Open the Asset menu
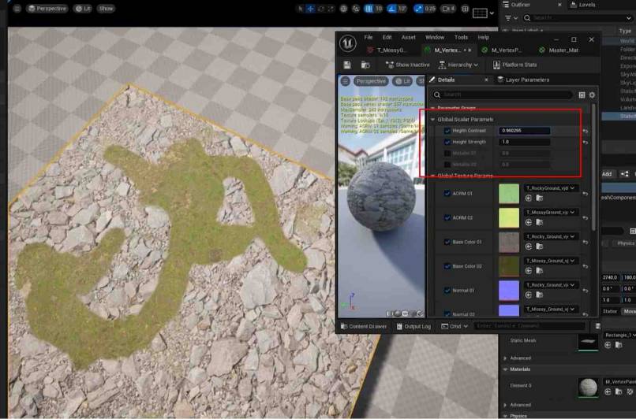The width and height of the screenshot is (636, 419). coord(409,37)
